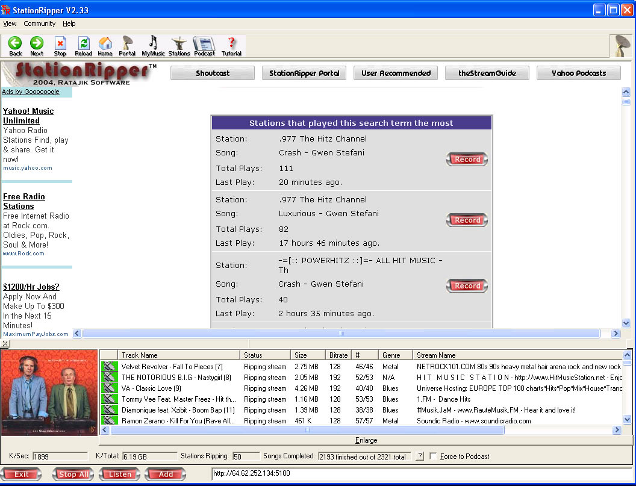Close the lower panel with the X box
636x486 pixels.
tap(5, 344)
